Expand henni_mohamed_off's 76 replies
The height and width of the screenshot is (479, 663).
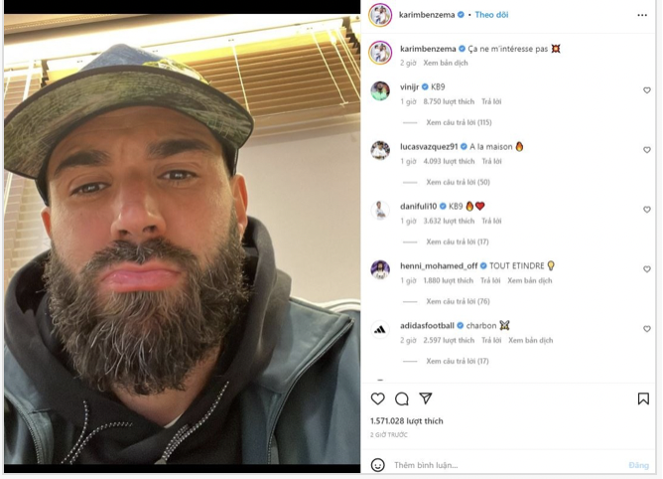click(x=458, y=301)
